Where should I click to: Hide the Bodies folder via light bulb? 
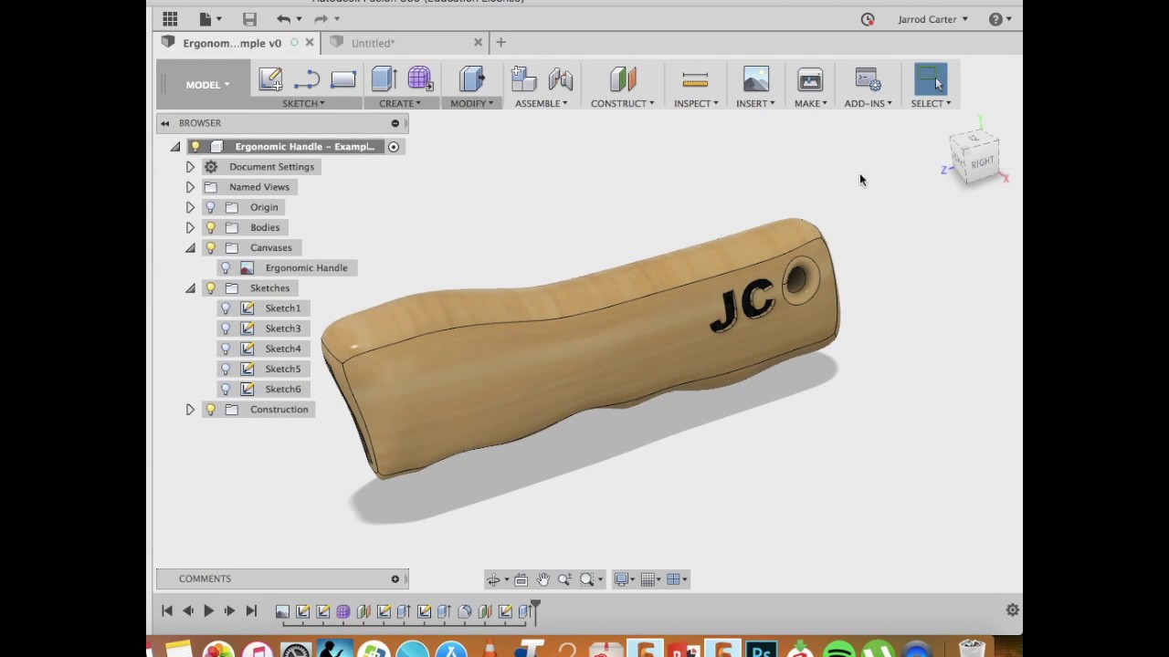coord(211,227)
